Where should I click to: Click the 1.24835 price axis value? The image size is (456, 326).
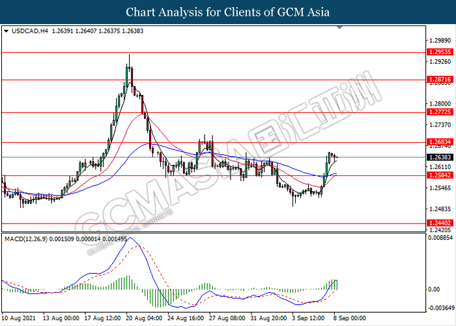pos(440,209)
